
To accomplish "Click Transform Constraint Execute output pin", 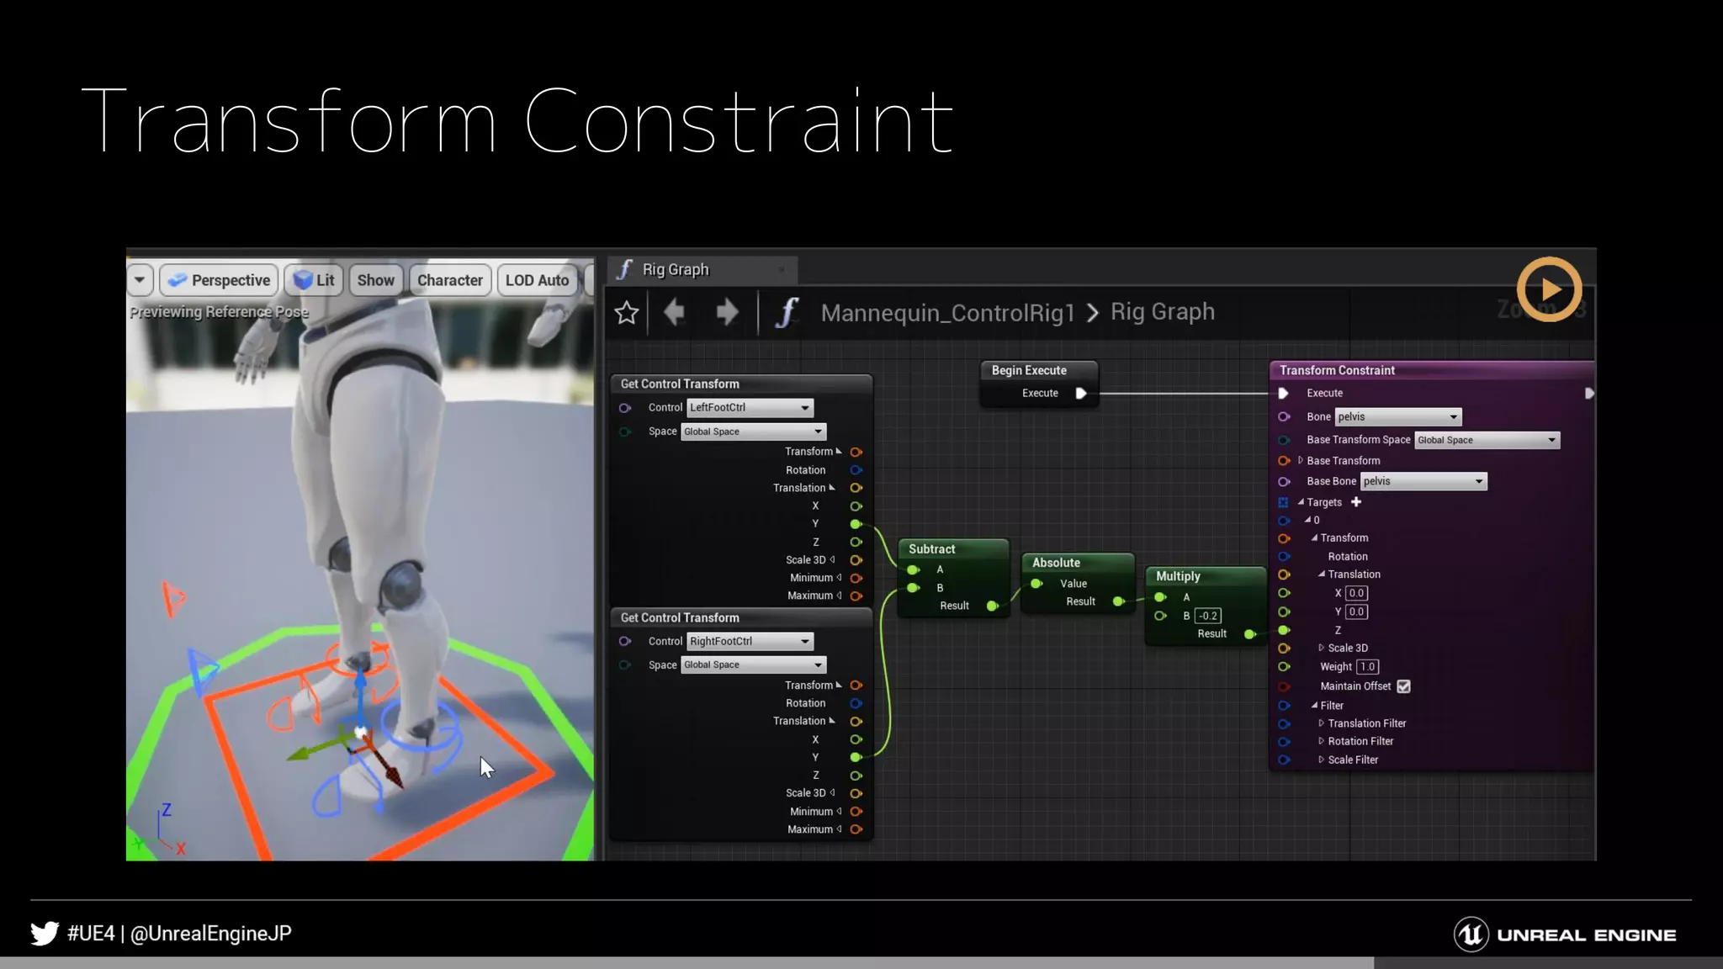I will tap(1589, 393).
